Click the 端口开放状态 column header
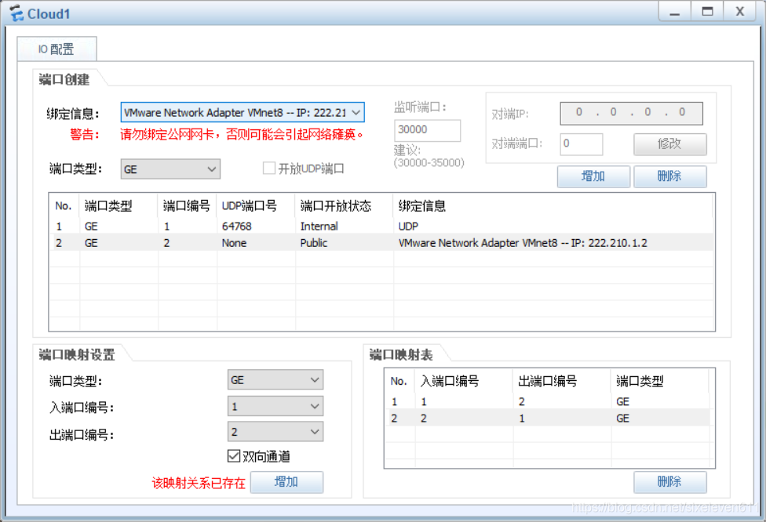The image size is (766, 522). (x=344, y=206)
